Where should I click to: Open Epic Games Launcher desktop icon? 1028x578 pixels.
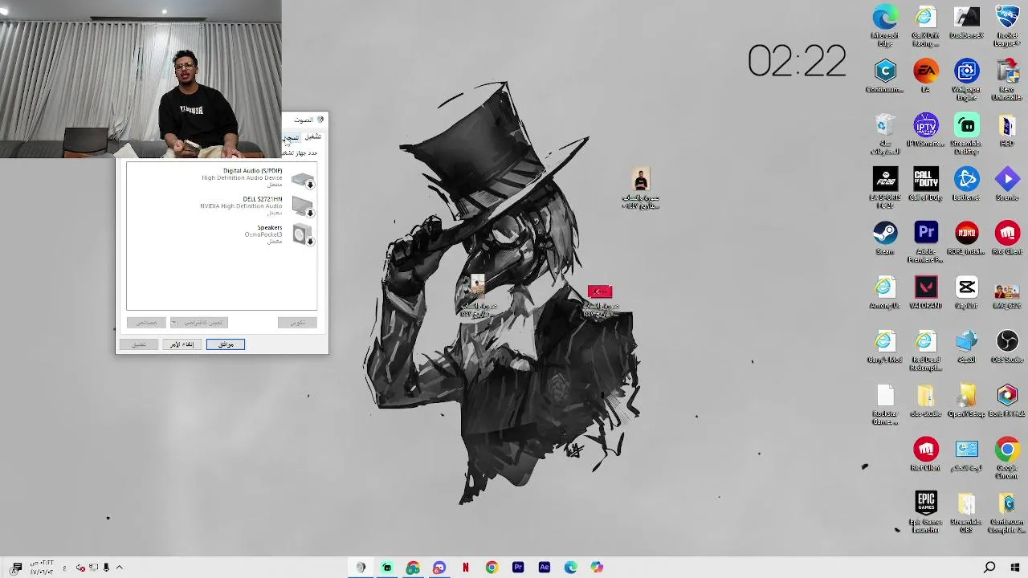click(925, 511)
